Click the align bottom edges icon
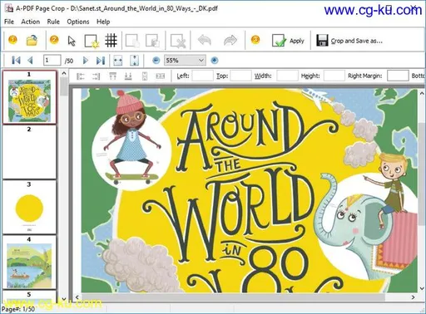This screenshot has height=314, width=426. (x=128, y=76)
